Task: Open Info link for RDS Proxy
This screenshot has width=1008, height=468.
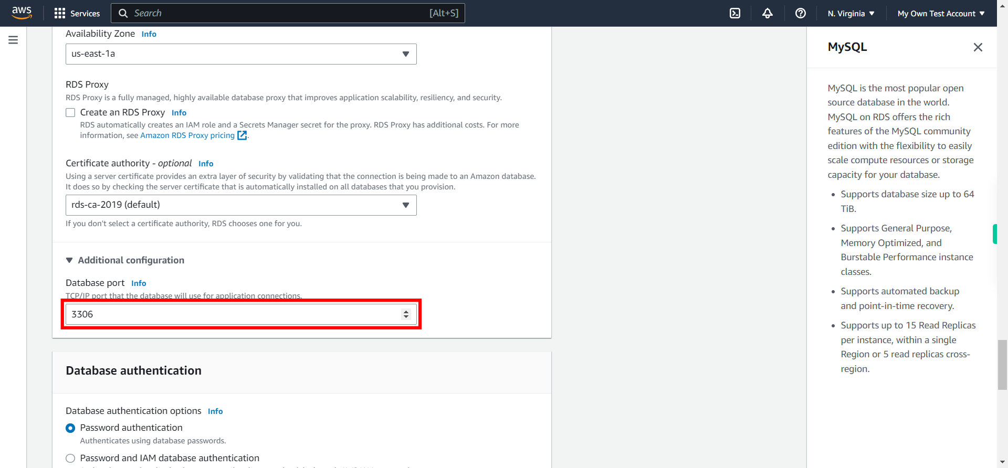Action: tap(179, 113)
